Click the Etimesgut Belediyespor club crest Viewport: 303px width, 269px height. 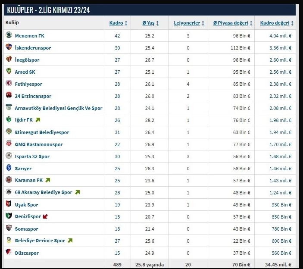tap(9, 131)
